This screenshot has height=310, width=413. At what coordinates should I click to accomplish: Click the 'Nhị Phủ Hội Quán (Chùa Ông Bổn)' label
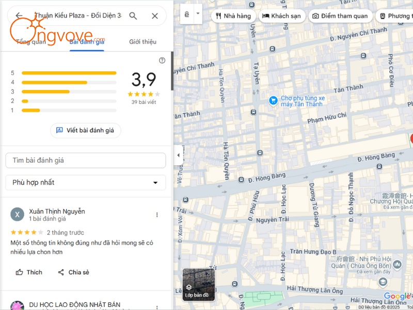[361, 262]
